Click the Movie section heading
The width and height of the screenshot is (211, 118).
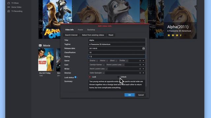click(x=46, y=46)
